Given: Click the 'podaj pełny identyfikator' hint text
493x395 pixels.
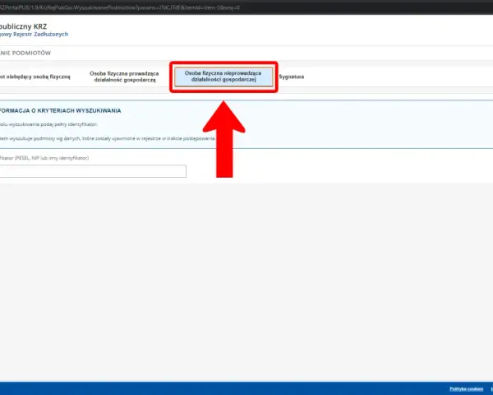Looking at the screenshot, I should pos(48,124).
